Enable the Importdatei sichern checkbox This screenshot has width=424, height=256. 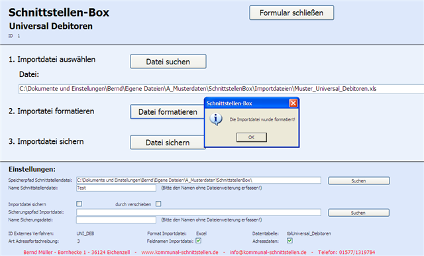coord(79,204)
